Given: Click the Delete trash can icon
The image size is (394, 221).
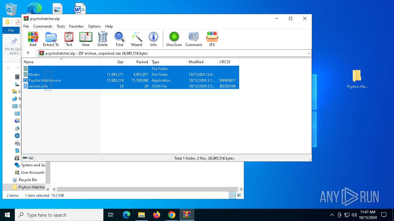Looking at the screenshot, I should coord(103,39).
